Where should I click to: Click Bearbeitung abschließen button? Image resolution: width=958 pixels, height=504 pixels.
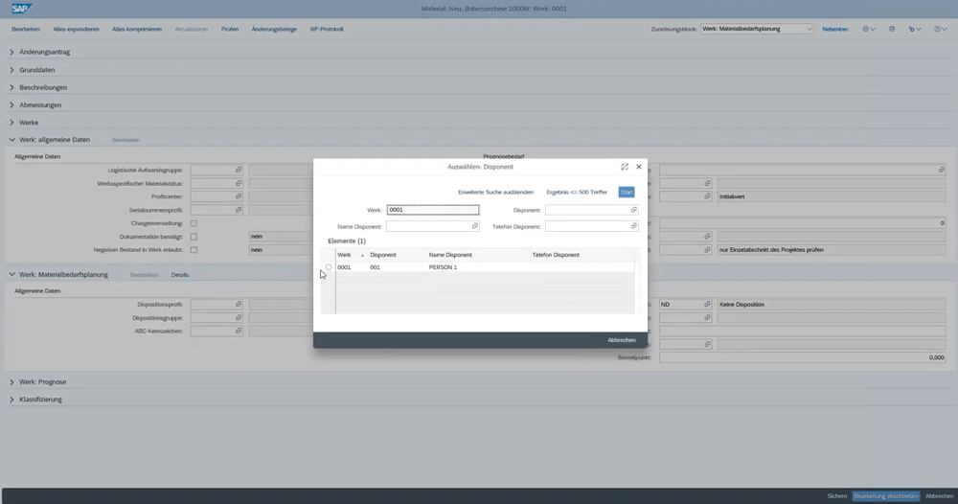(886, 496)
